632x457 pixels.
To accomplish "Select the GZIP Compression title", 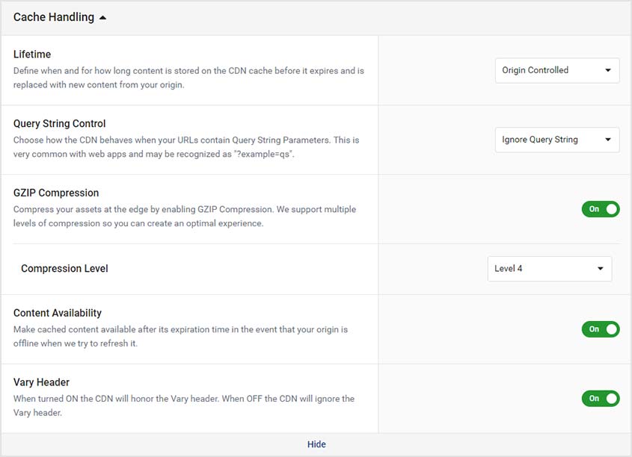I will [x=56, y=193].
